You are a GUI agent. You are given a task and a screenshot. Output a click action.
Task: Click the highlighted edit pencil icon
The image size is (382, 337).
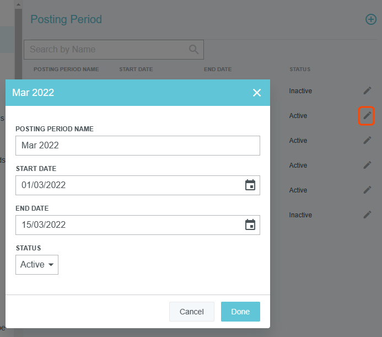coord(367,115)
